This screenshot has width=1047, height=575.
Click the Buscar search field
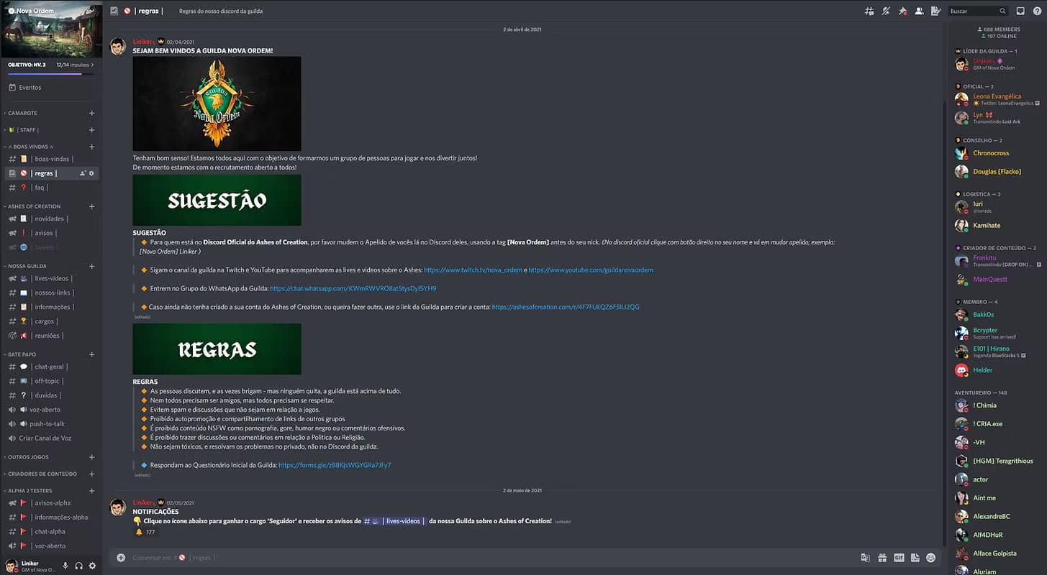[972, 11]
